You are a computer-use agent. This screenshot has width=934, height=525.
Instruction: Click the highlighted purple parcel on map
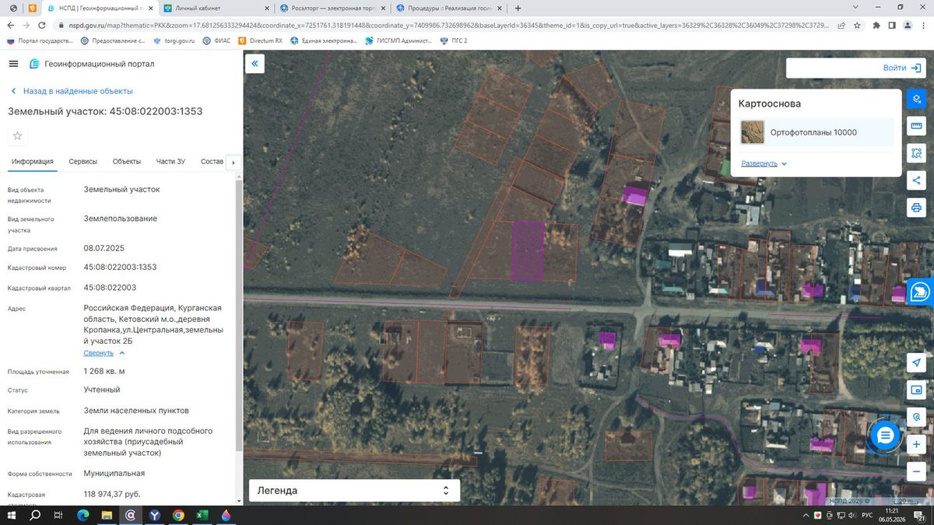coord(528,250)
